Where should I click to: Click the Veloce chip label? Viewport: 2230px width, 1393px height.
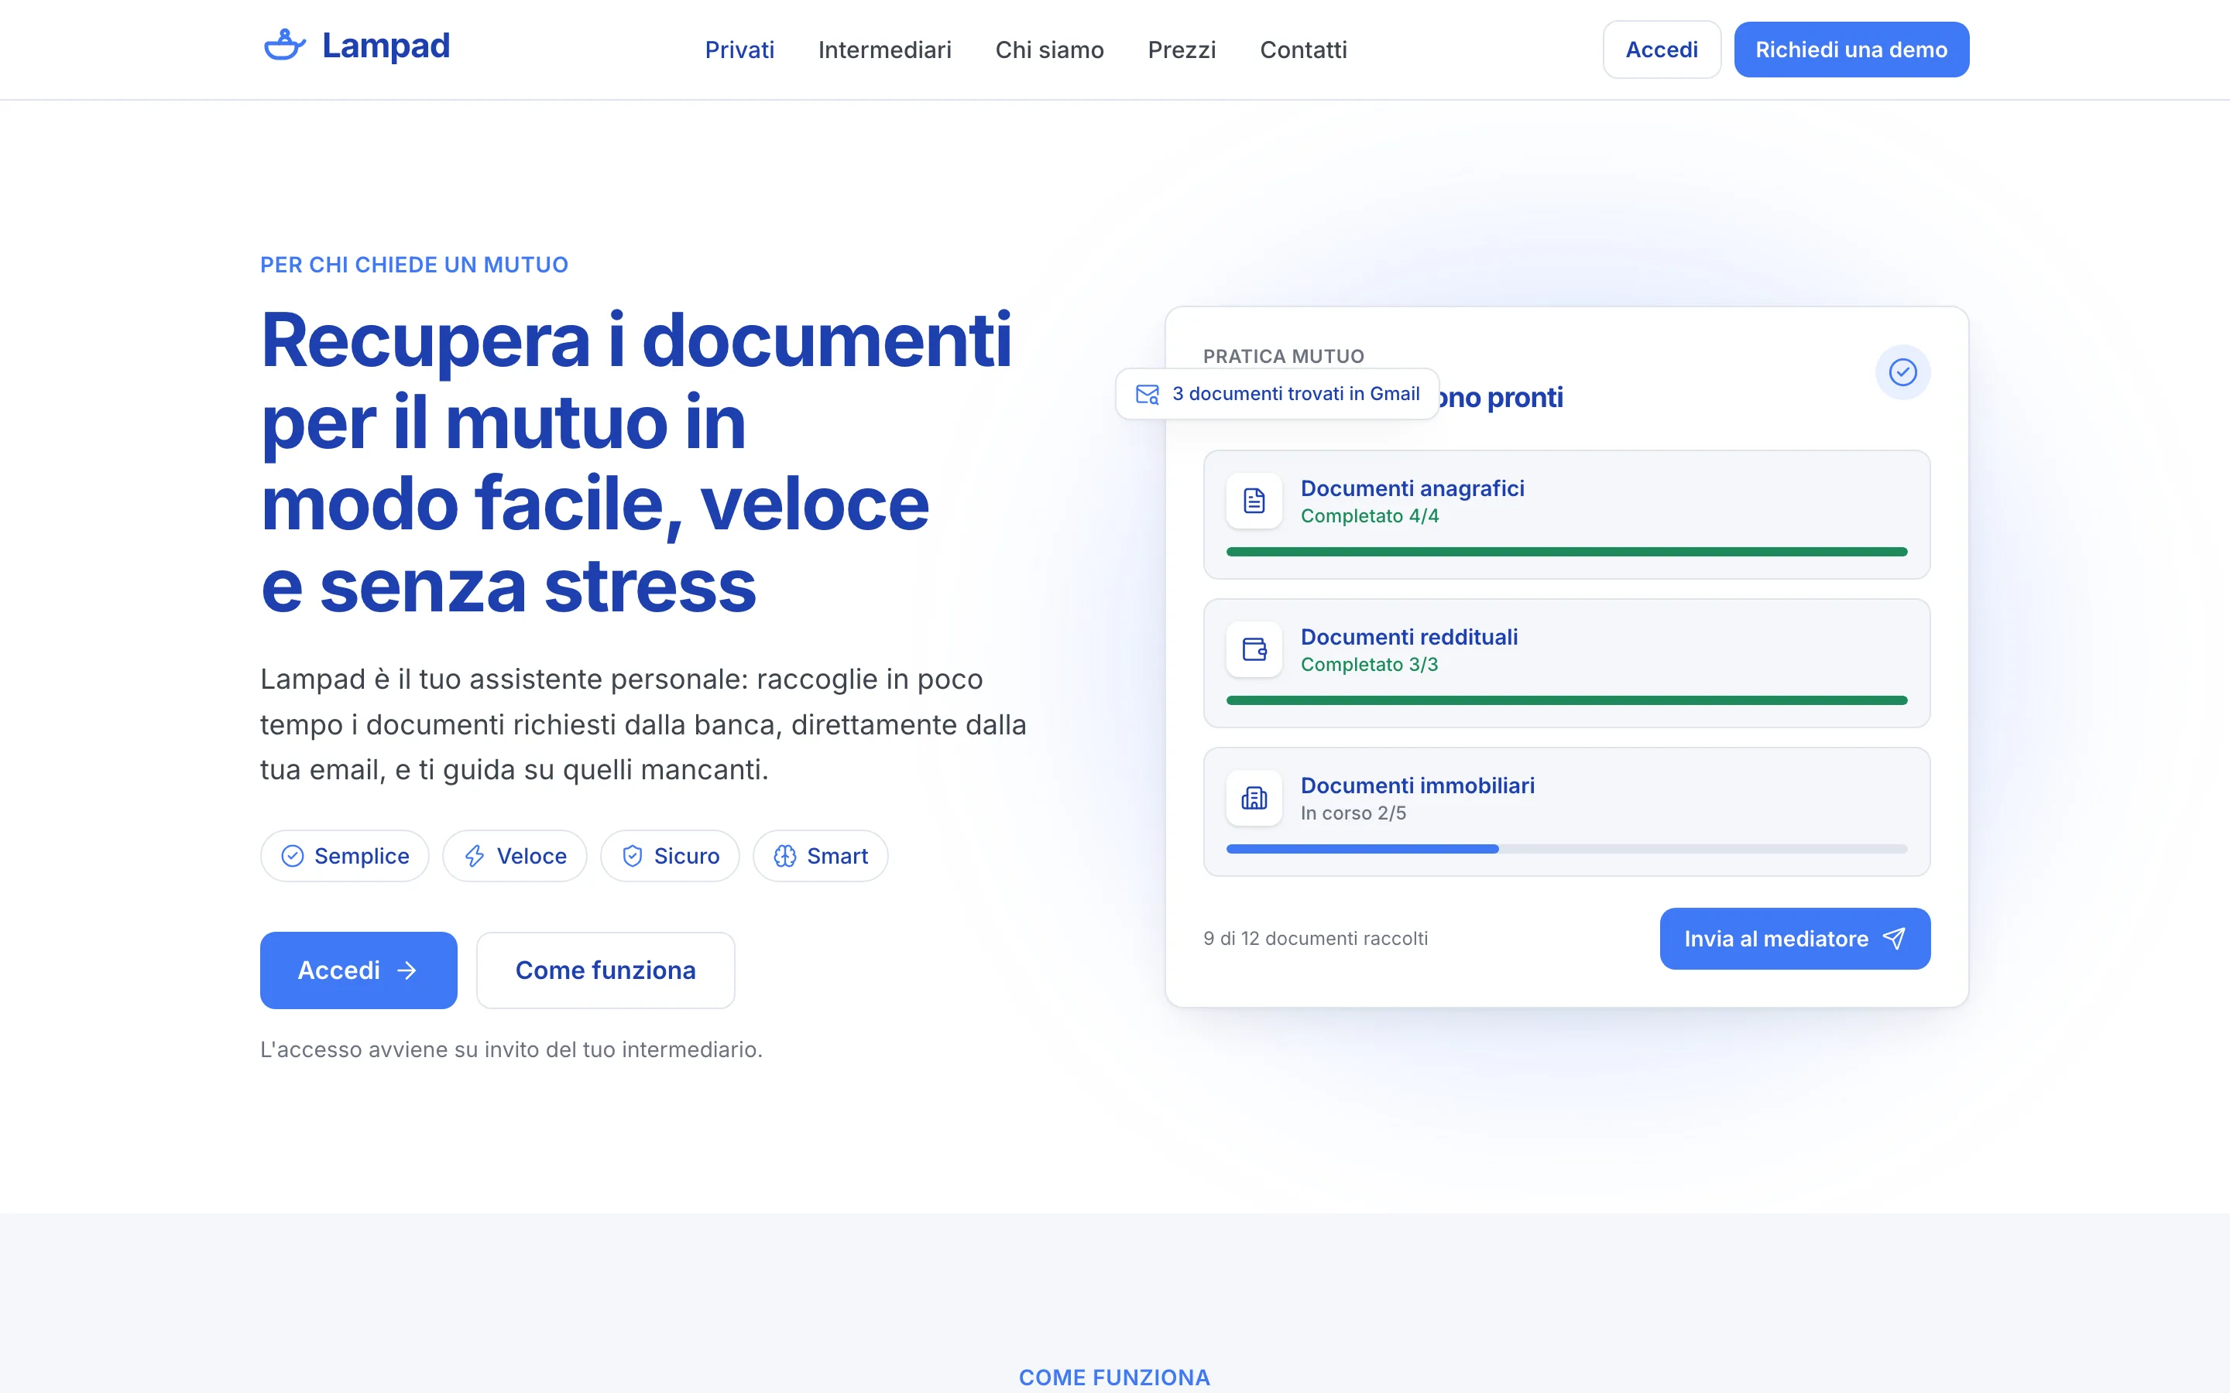point(532,856)
